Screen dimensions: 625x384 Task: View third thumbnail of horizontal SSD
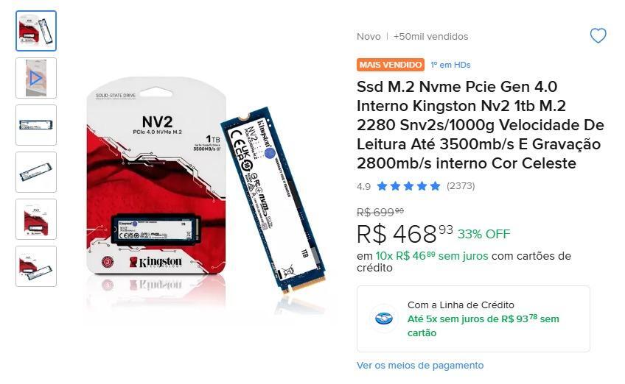(x=36, y=125)
